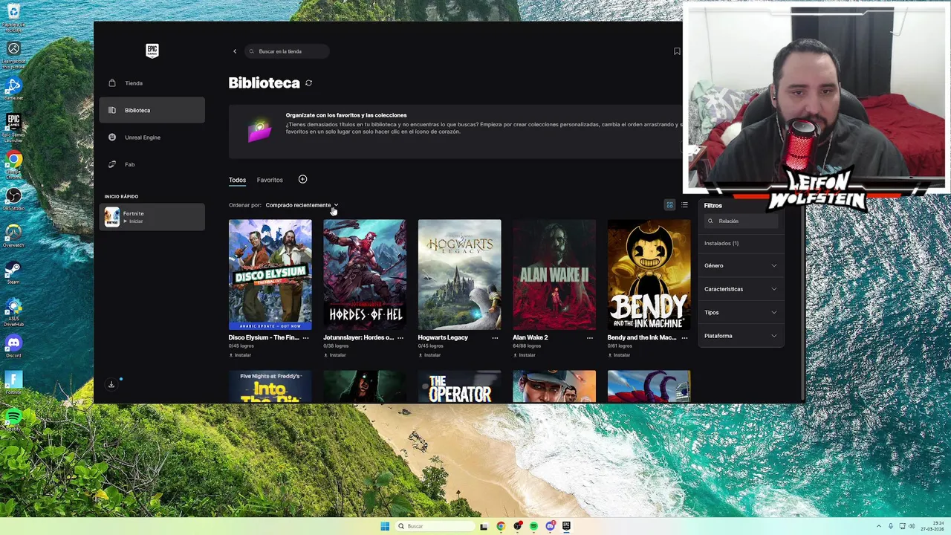This screenshot has width=951, height=535.
Task: Expand the Género filter
Action: tap(741, 265)
